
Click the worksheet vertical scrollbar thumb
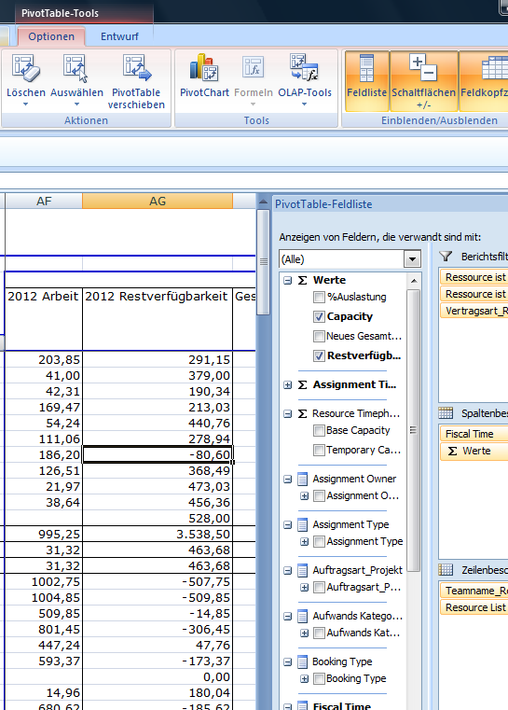pyautogui.click(x=263, y=262)
